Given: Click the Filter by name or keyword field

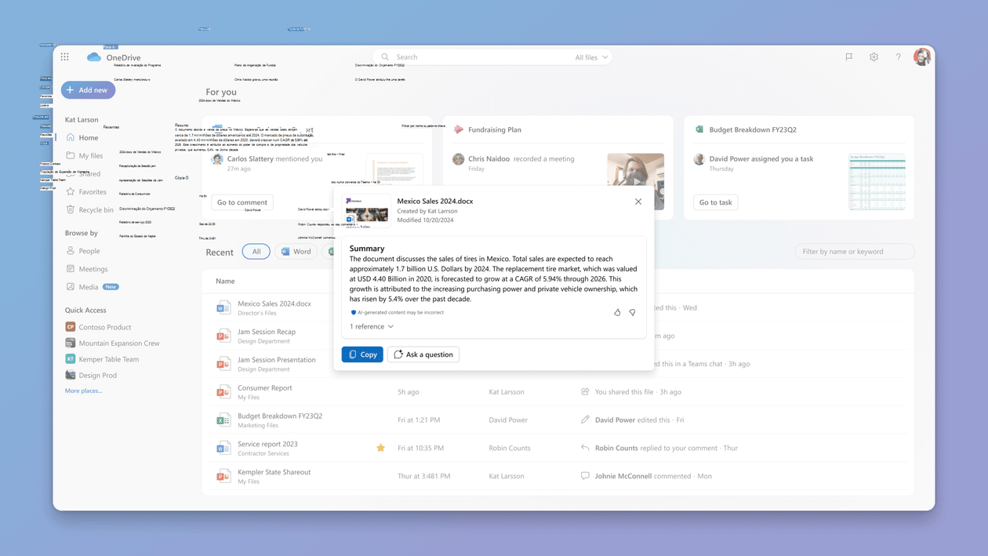Looking at the screenshot, I should (854, 251).
